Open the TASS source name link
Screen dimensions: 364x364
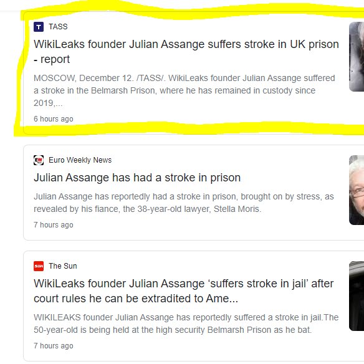(58, 27)
